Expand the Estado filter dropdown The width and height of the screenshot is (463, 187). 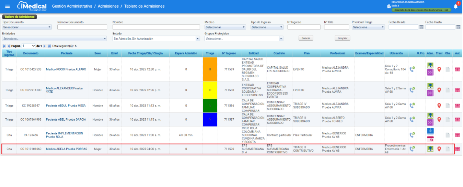pyautogui.click(x=197, y=39)
